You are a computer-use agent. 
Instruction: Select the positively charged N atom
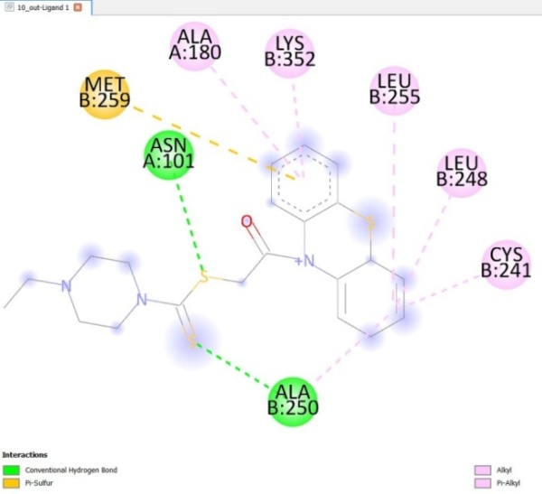[x=309, y=263]
